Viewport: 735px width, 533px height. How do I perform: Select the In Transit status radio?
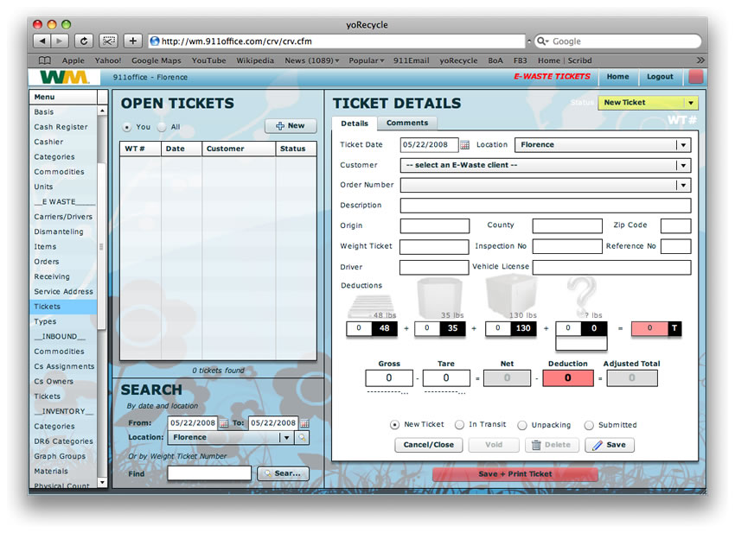click(x=459, y=425)
